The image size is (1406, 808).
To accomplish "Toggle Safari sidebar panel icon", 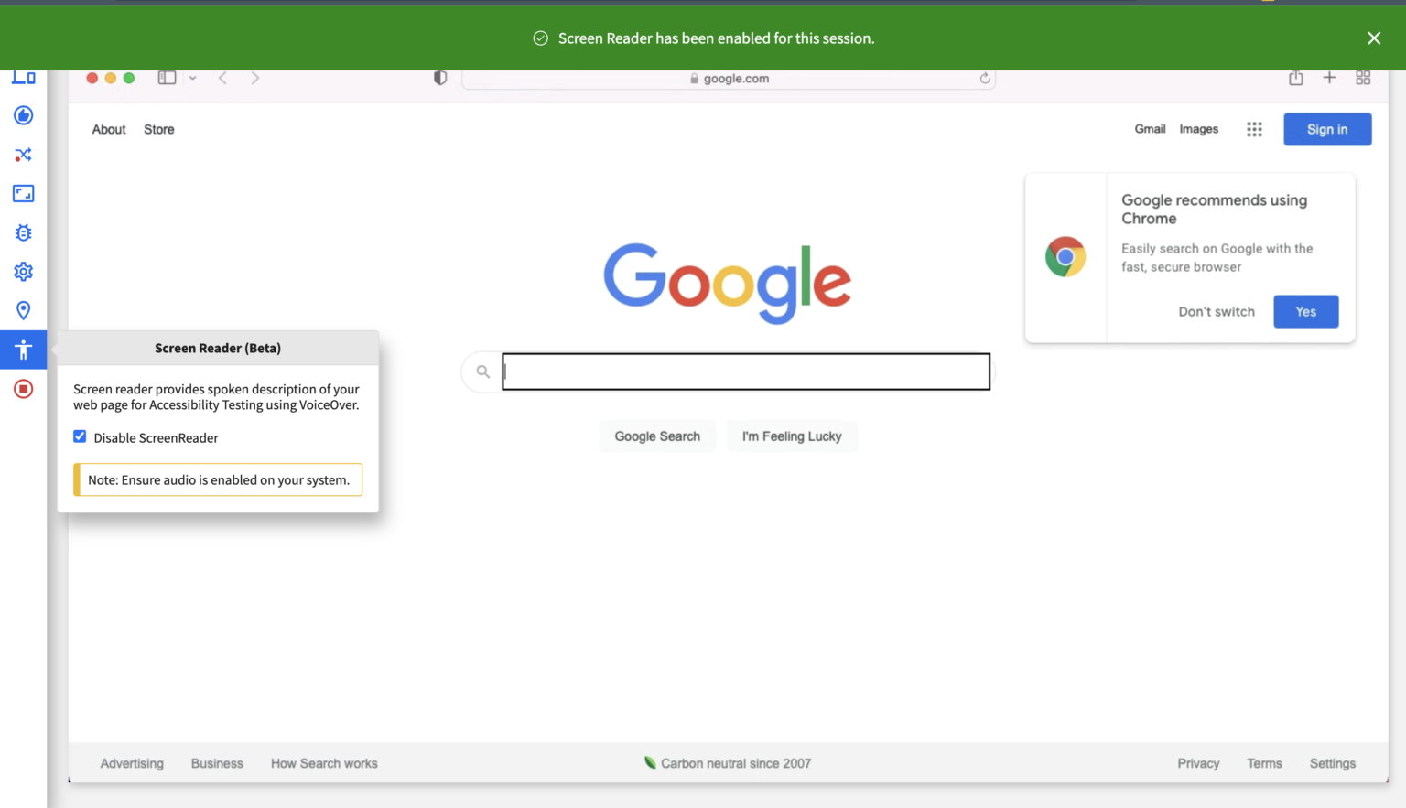I will [x=167, y=78].
